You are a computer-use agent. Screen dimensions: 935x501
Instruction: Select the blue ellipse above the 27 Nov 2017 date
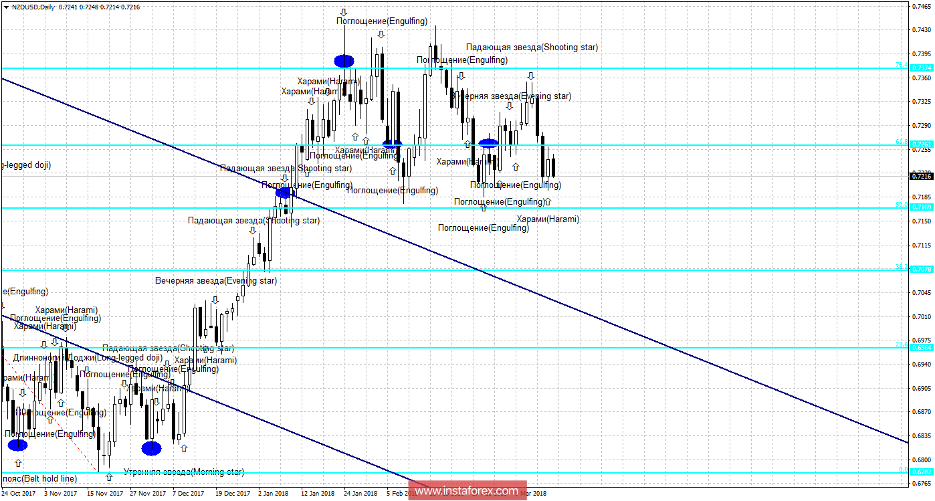[152, 447]
